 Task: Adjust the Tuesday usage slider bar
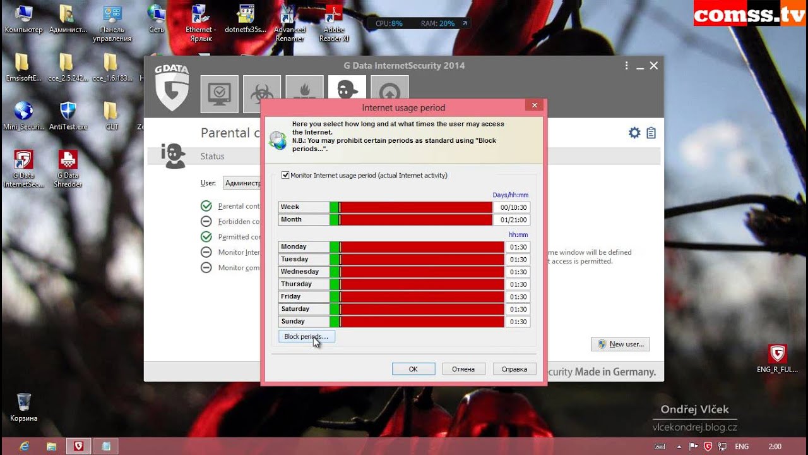coord(417,259)
